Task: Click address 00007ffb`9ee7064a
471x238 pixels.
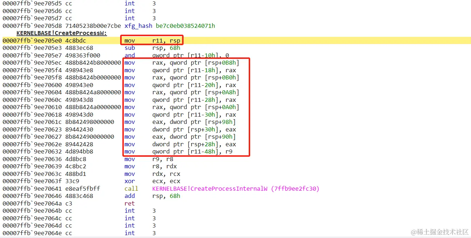Action: [32, 203]
